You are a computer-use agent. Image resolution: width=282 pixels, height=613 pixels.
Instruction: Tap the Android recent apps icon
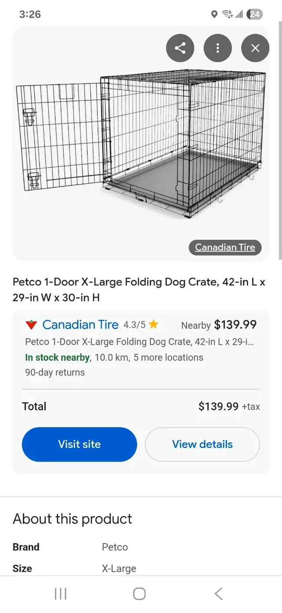(x=60, y=594)
